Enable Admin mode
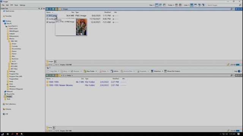The width and height of the screenshot is (243, 136). [x=115, y=71]
